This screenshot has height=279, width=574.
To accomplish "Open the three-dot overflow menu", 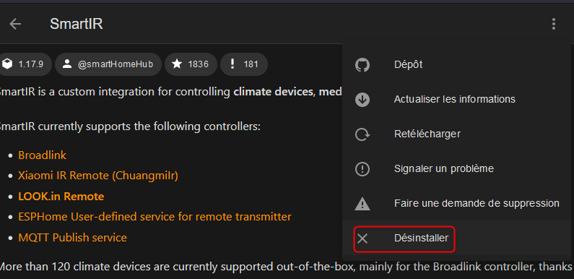I will [x=554, y=24].
